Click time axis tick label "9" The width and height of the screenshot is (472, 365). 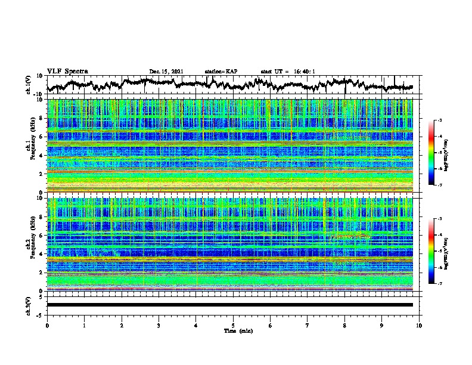pyautogui.click(x=381, y=326)
